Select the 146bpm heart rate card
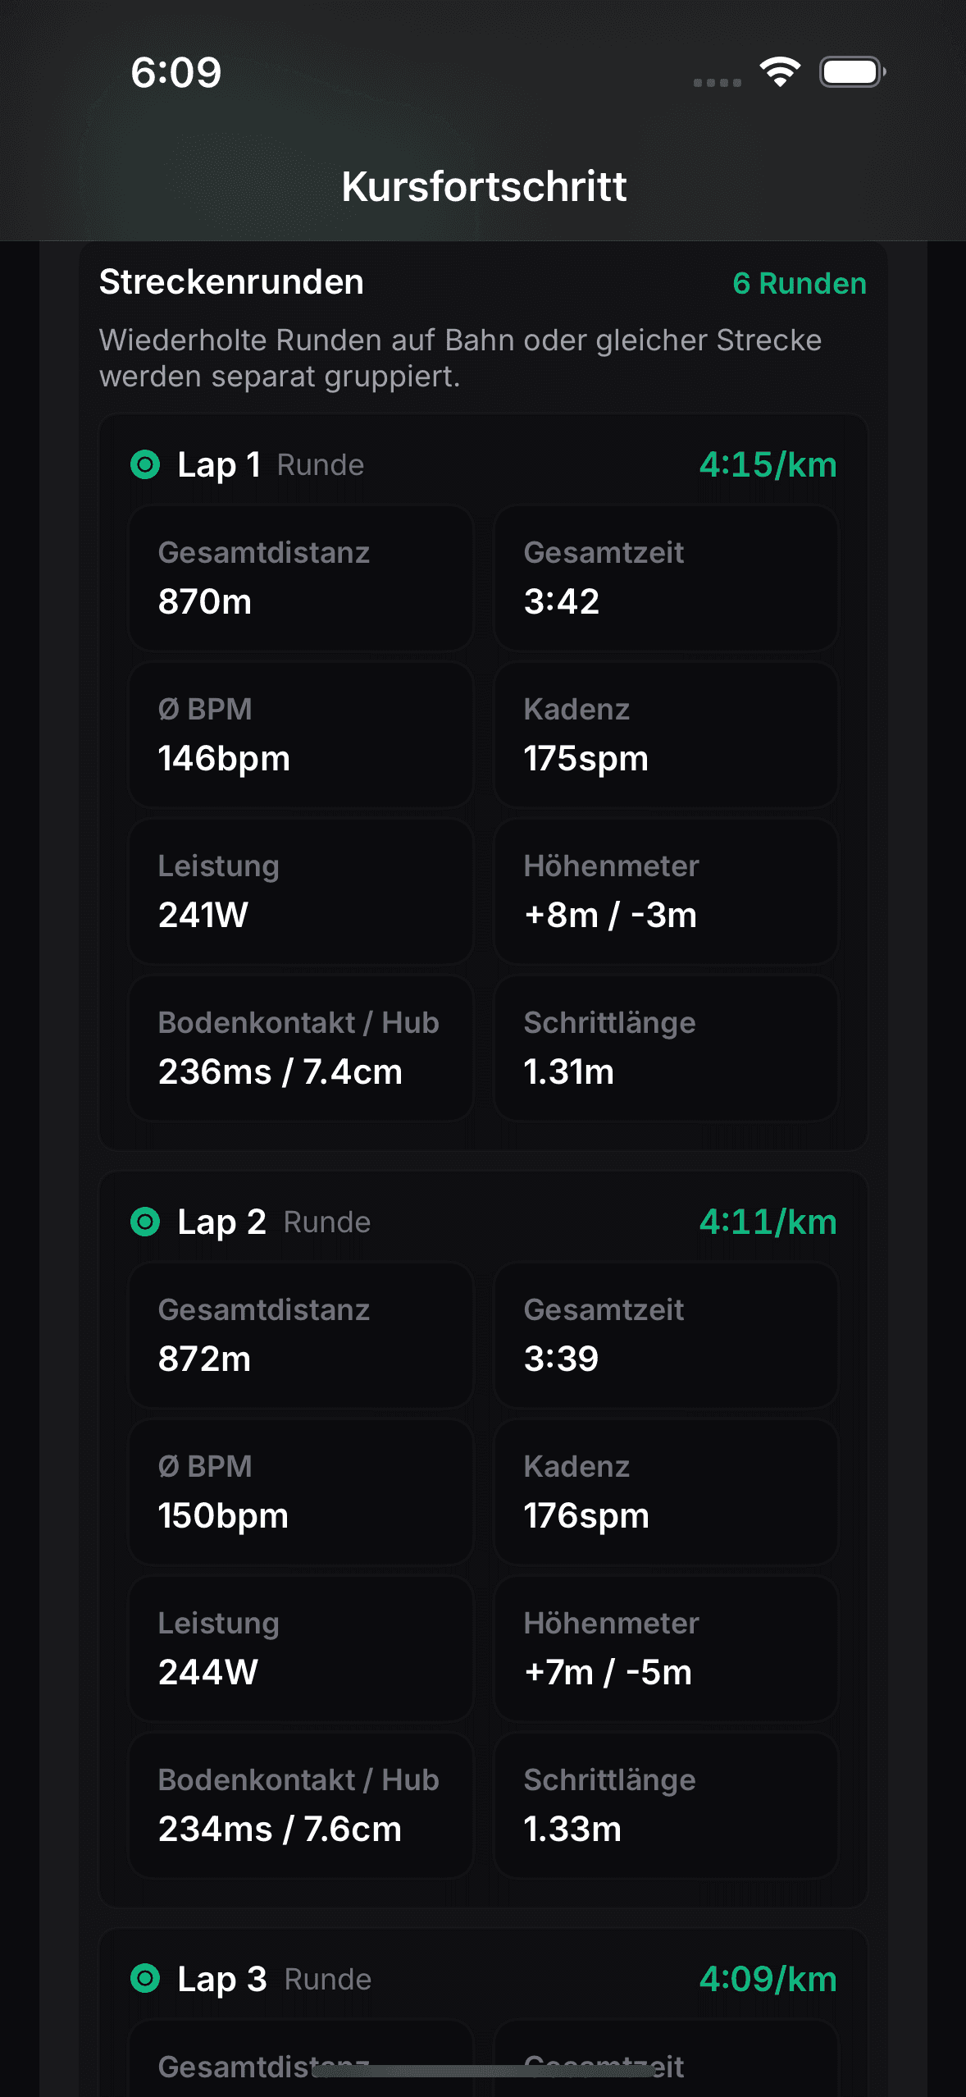The width and height of the screenshot is (966, 2097). tap(301, 735)
